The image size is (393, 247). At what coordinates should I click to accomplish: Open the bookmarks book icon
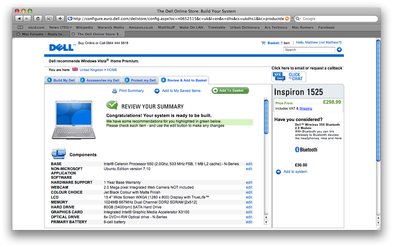pyautogui.click(x=20, y=27)
